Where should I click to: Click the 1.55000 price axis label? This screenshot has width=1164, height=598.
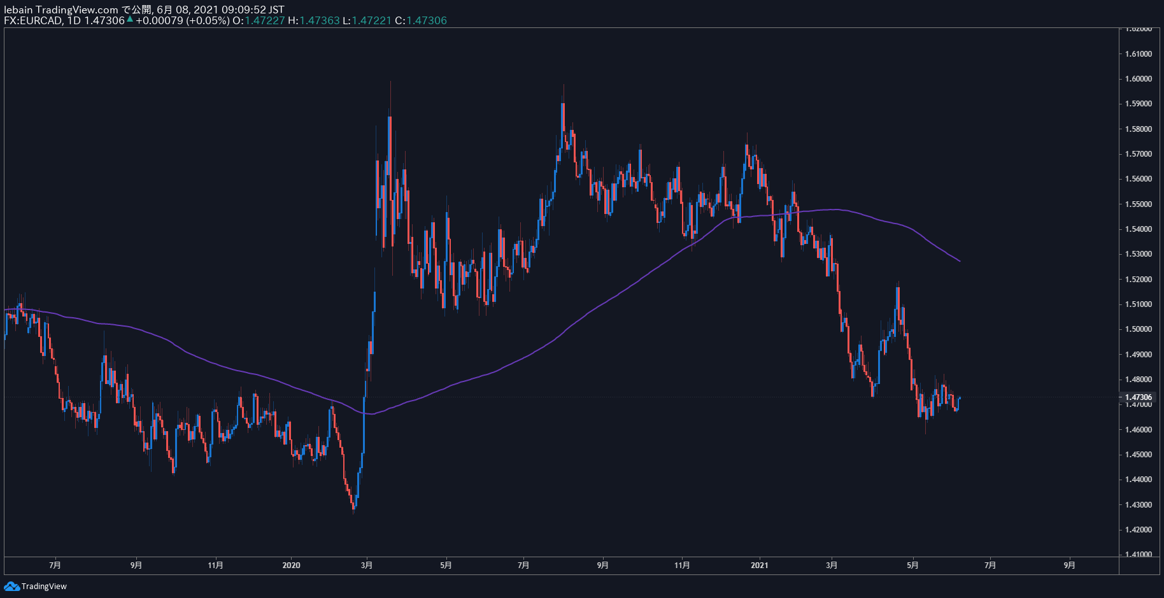[x=1139, y=204]
